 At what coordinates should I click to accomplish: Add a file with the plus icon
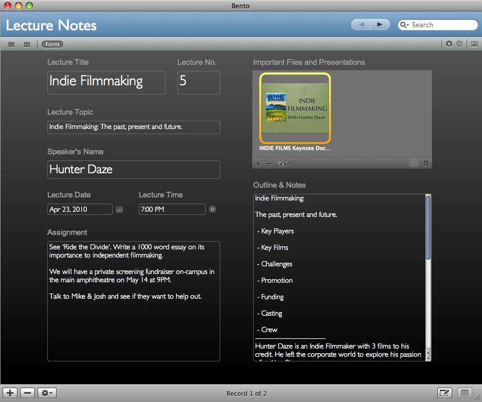pos(258,163)
